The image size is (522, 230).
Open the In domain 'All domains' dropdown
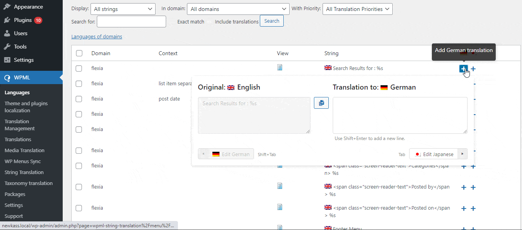pyautogui.click(x=238, y=9)
